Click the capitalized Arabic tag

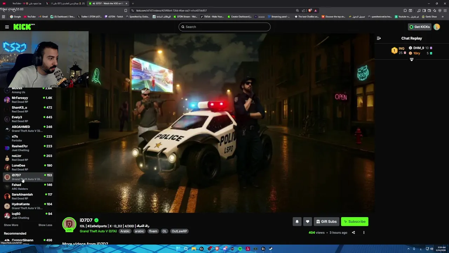(x=125, y=231)
